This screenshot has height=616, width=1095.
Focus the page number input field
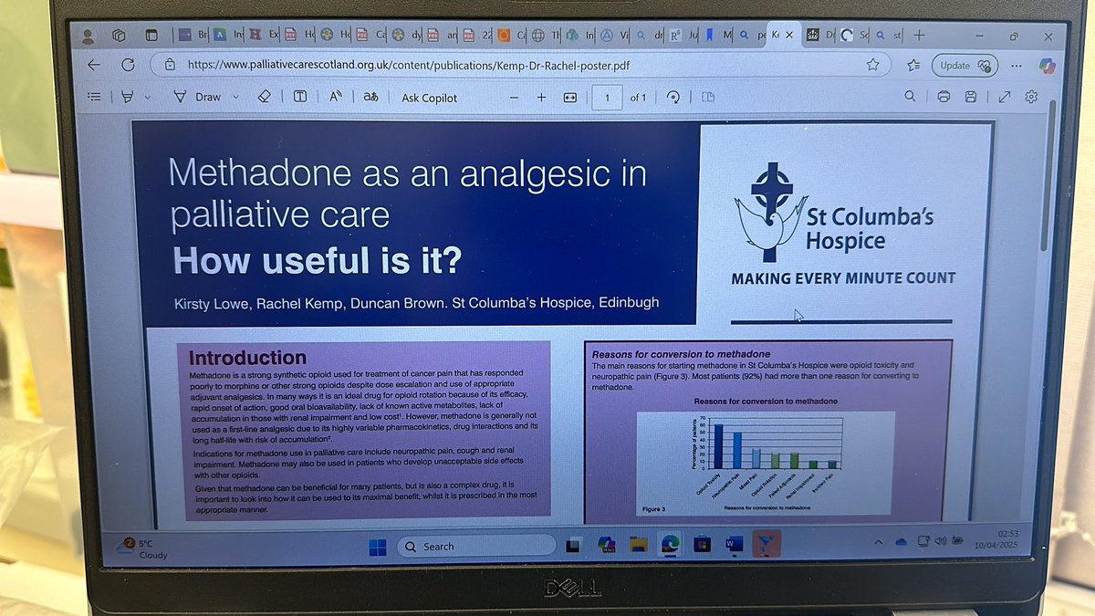[x=607, y=98]
